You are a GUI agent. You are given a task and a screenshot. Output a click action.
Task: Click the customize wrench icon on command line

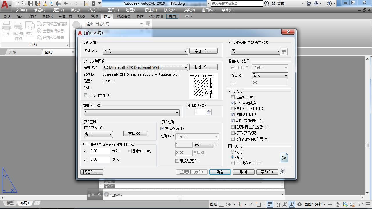tap(99, 194)
